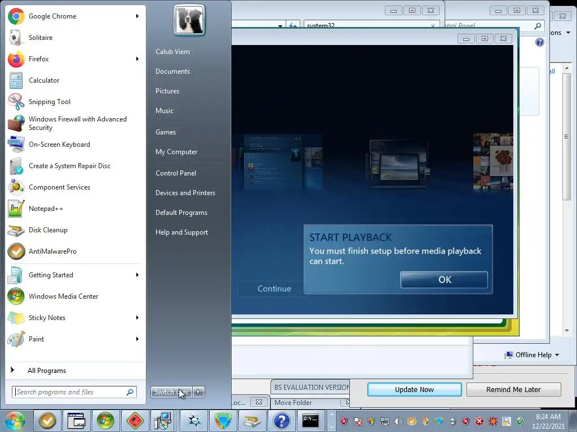The height and width of the screenshot is (432, 577).
Task: Open the red diamond taskbar app
Action: [x=135, y=421]
